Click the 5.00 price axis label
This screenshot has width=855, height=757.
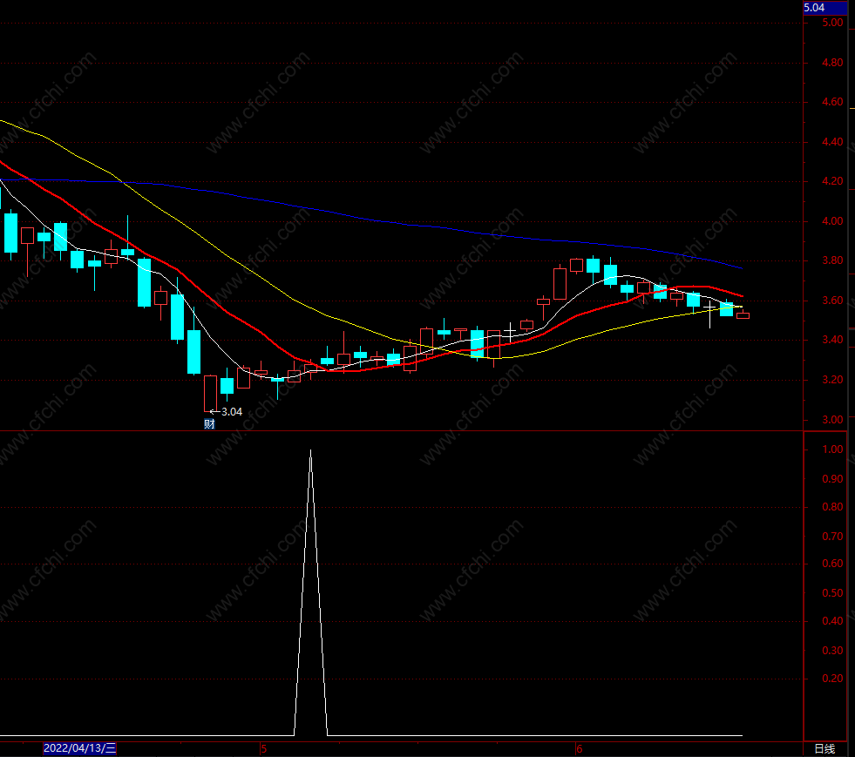pyautogui.click(x=832, y=23)
